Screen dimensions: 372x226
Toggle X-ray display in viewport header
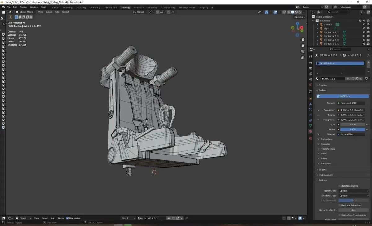pyautogui.click(x=284, y=12)
